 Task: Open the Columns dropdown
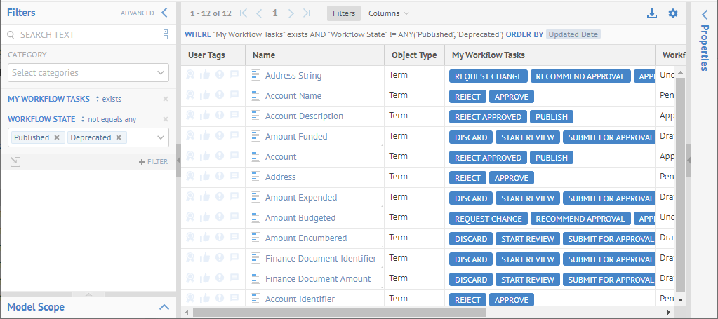click(x=388, y=13)
